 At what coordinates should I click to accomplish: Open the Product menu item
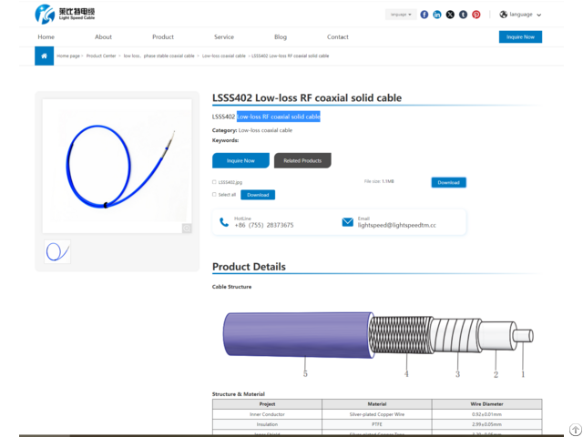163,36
